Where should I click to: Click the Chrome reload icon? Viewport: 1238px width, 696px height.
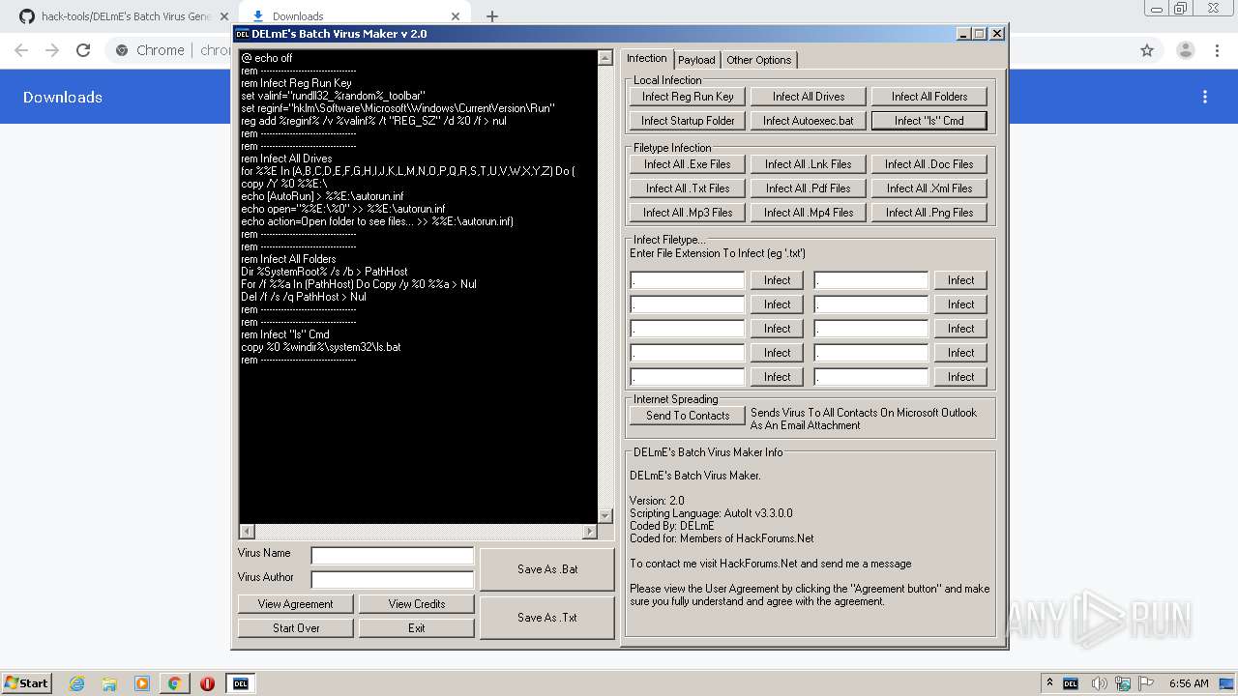tap(83, 50)
